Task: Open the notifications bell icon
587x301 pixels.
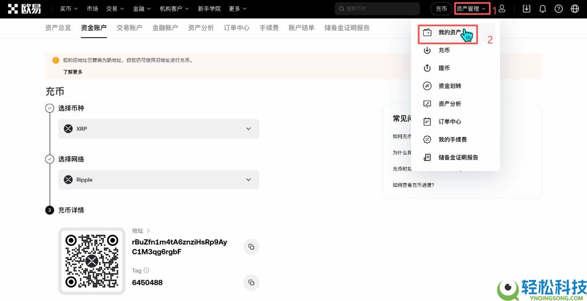Action: (x=542, y=8)
